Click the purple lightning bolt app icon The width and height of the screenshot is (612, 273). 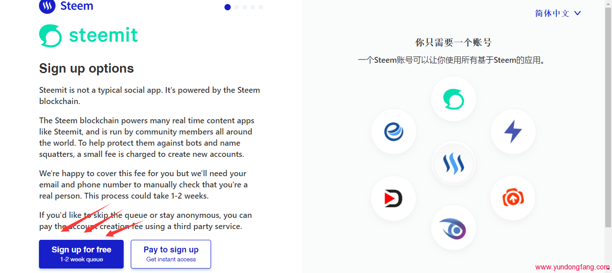click(513, 132)
